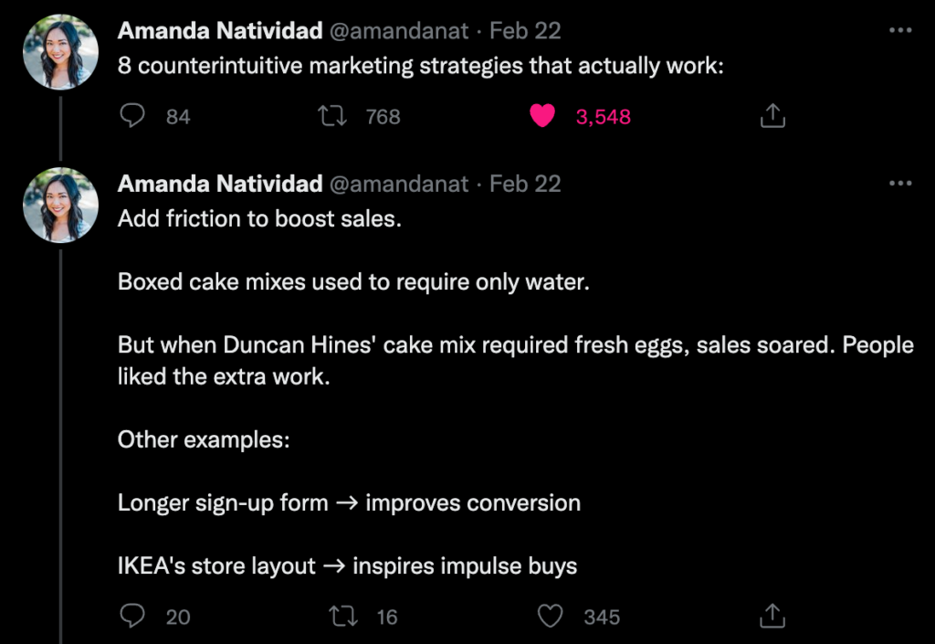Image resolution: width=935 pixels, height=644 pixels.
Task: Open the Feb 22 timestamp on second tweet
Action: pyautogui.click(x=525, y=184)
